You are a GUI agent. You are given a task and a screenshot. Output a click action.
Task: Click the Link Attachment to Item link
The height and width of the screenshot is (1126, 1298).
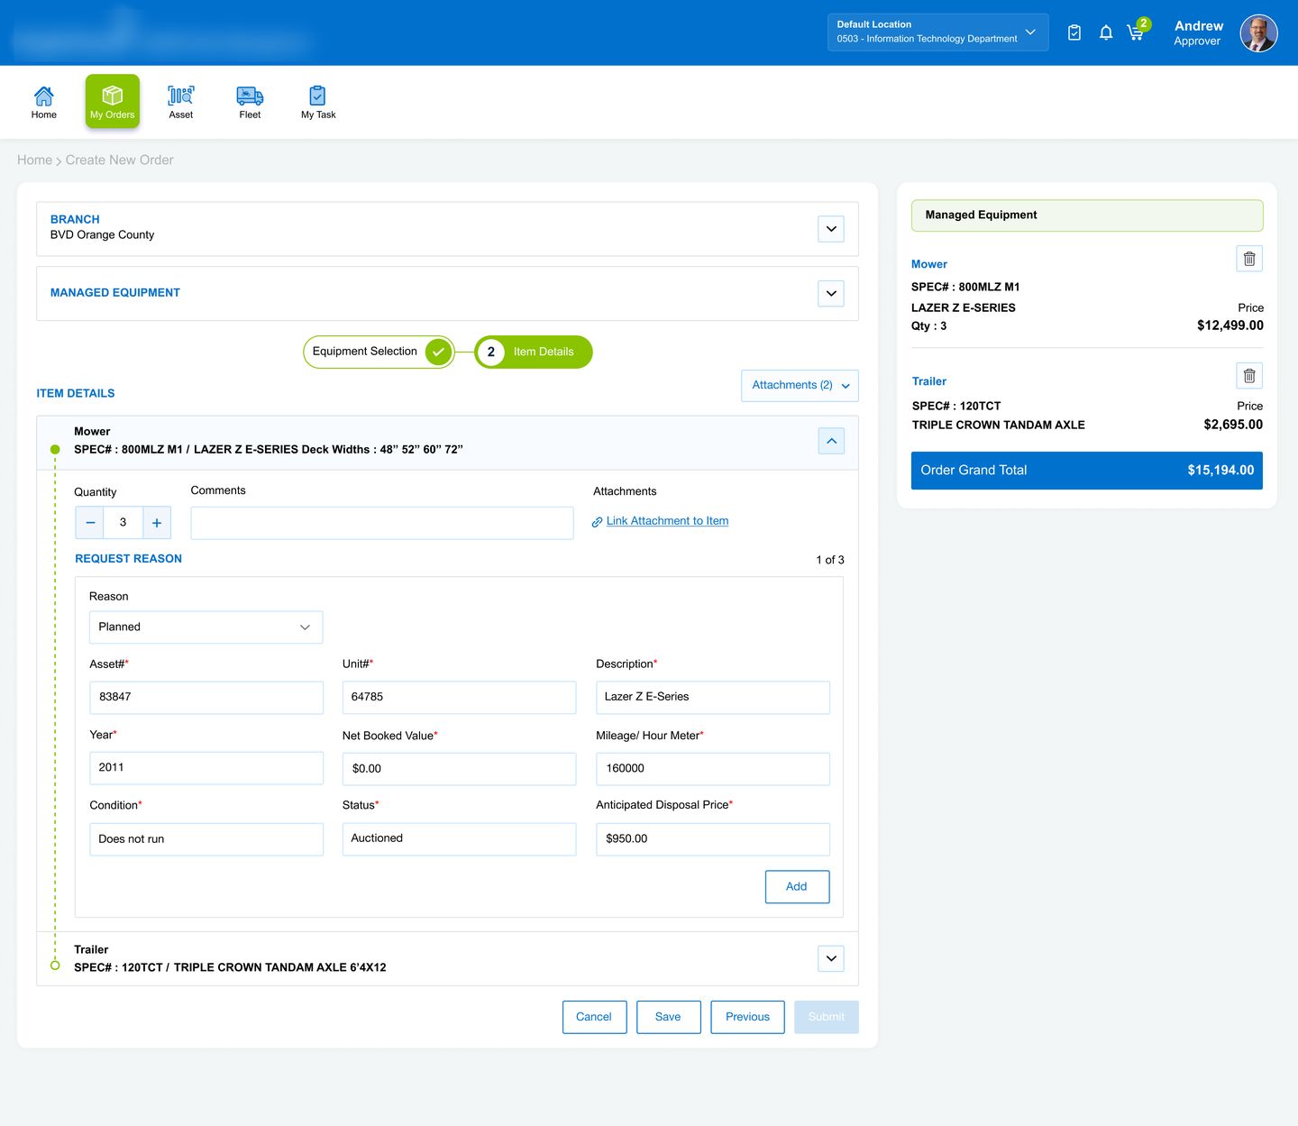(x=667, y=521)
